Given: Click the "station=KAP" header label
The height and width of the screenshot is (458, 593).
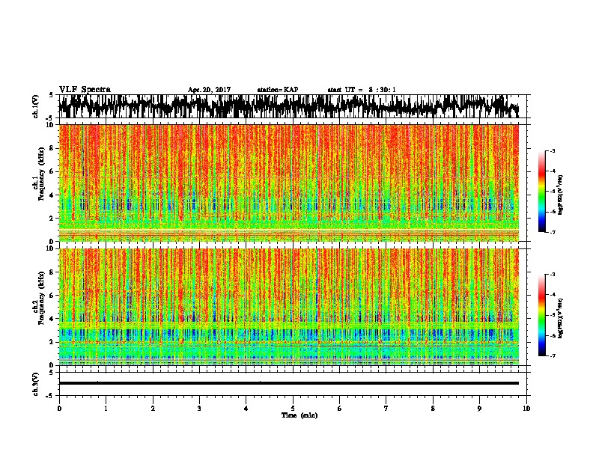Looking at the screenshot, I should 278,90.
